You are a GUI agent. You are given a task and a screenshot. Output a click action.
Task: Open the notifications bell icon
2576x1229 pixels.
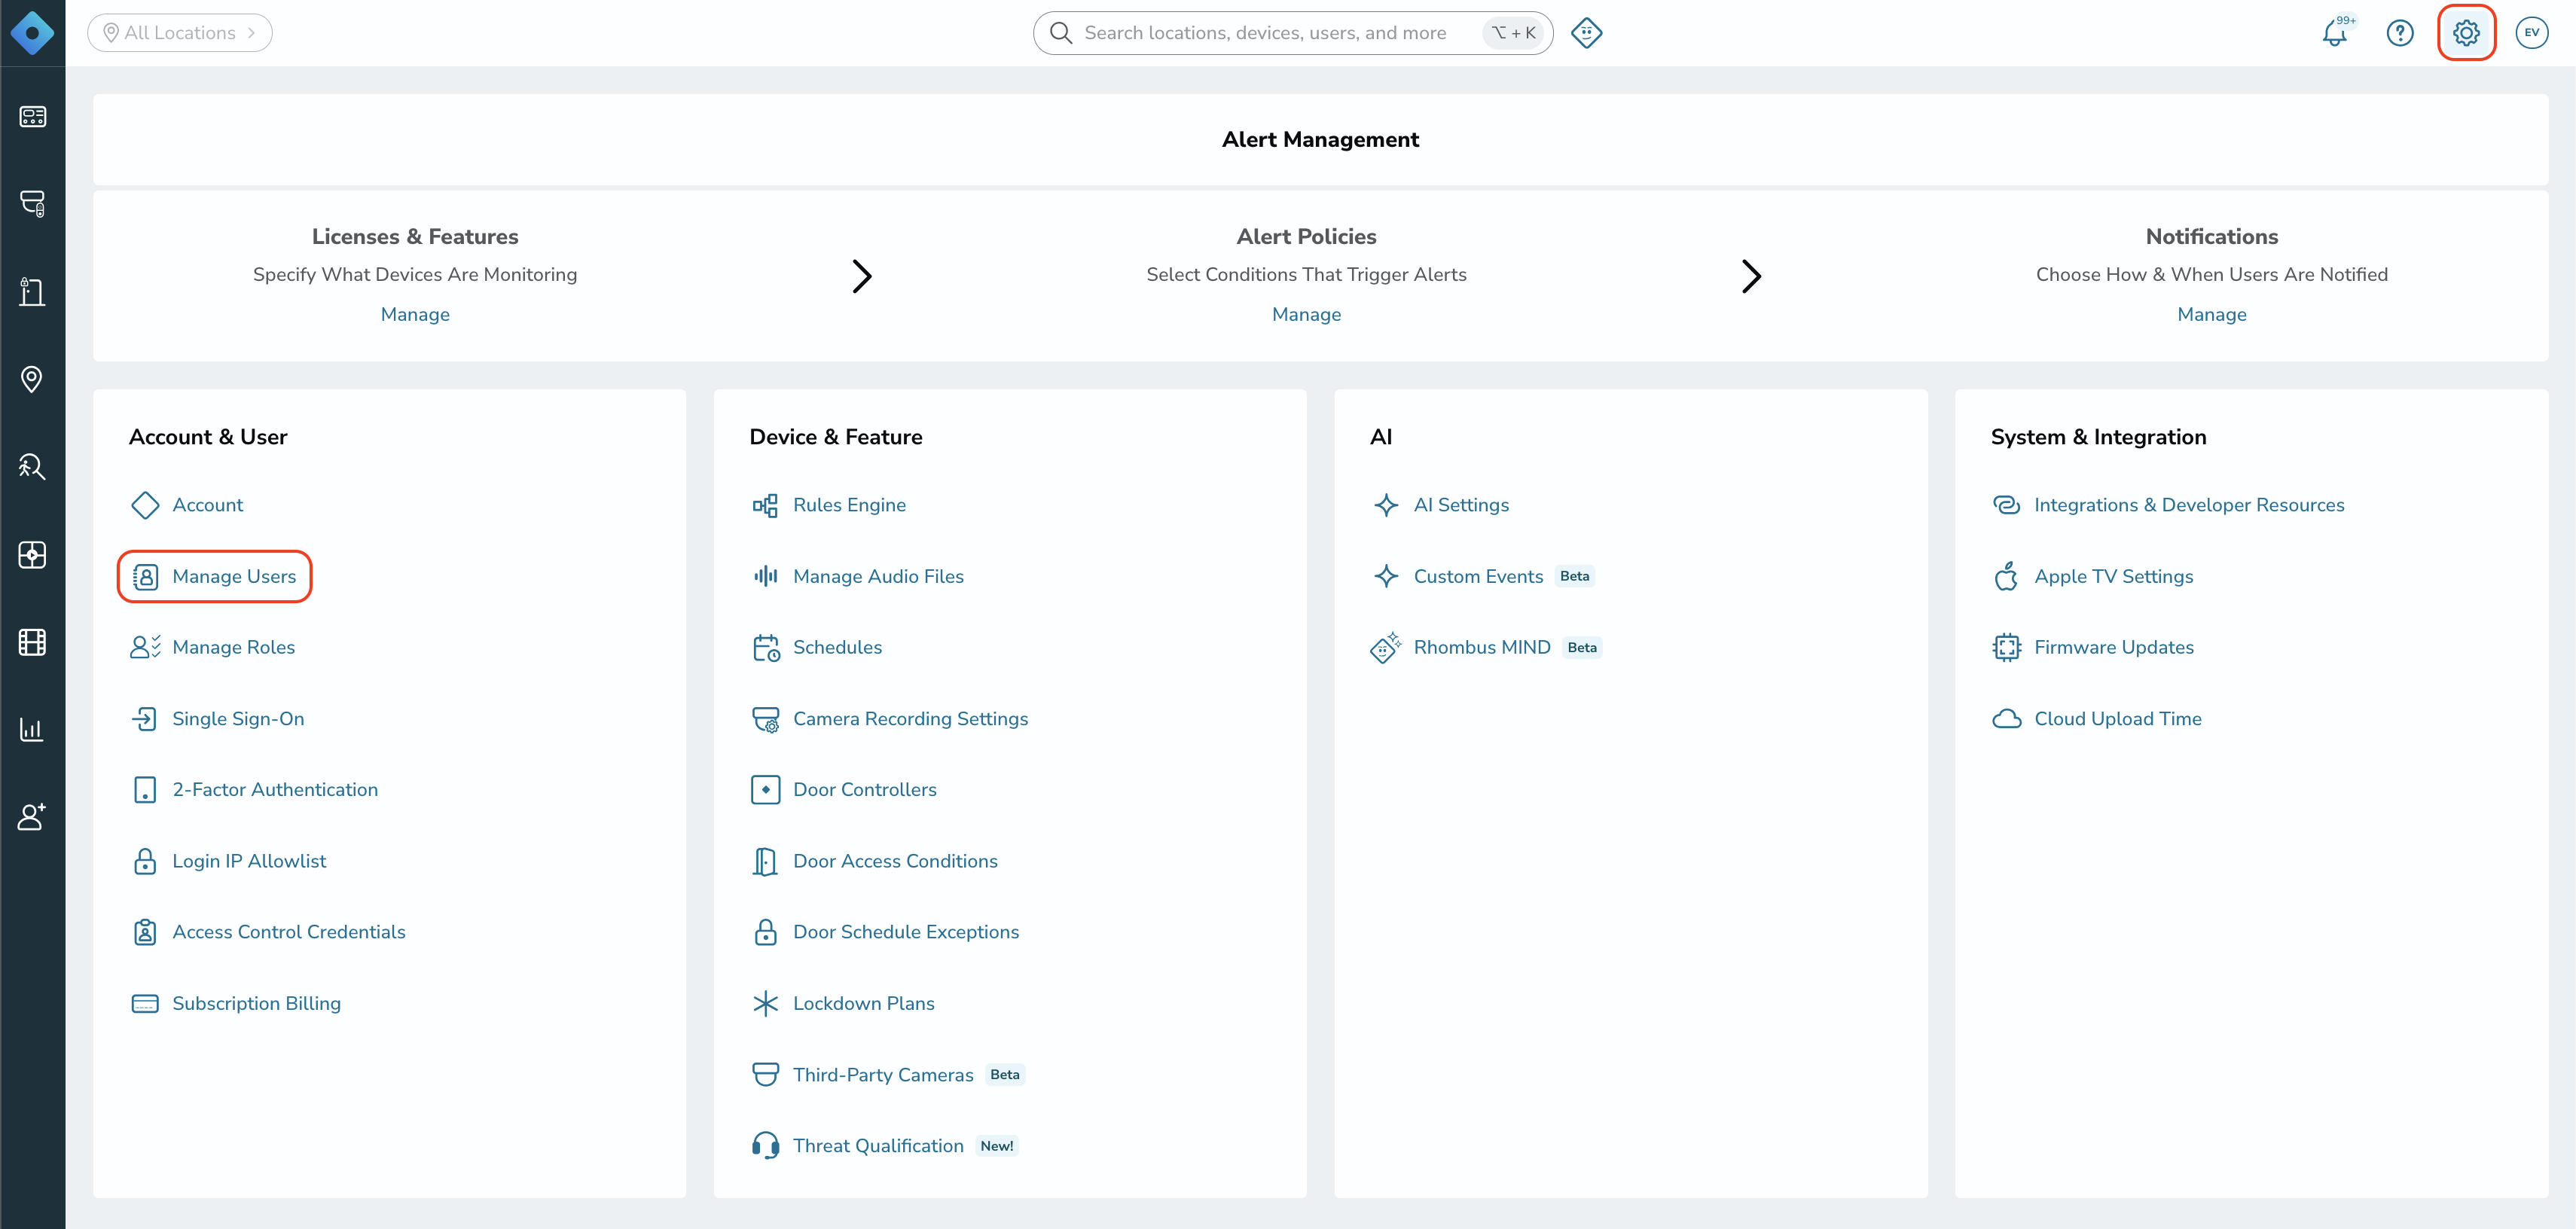(x=2334, y=33)
